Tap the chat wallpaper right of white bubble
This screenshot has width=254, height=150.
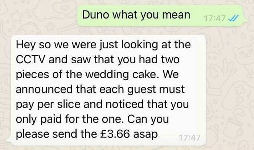tap(230, 91)
